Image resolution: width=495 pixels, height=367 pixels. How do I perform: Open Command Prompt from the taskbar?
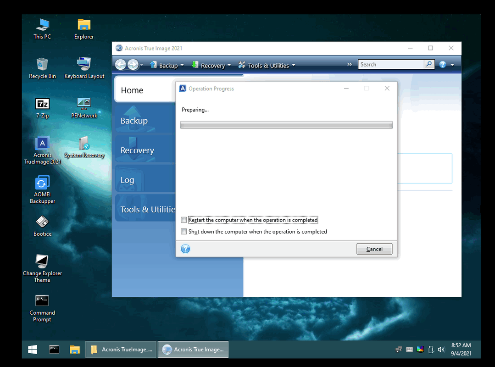pyautogui.click(x=54, y=349)
